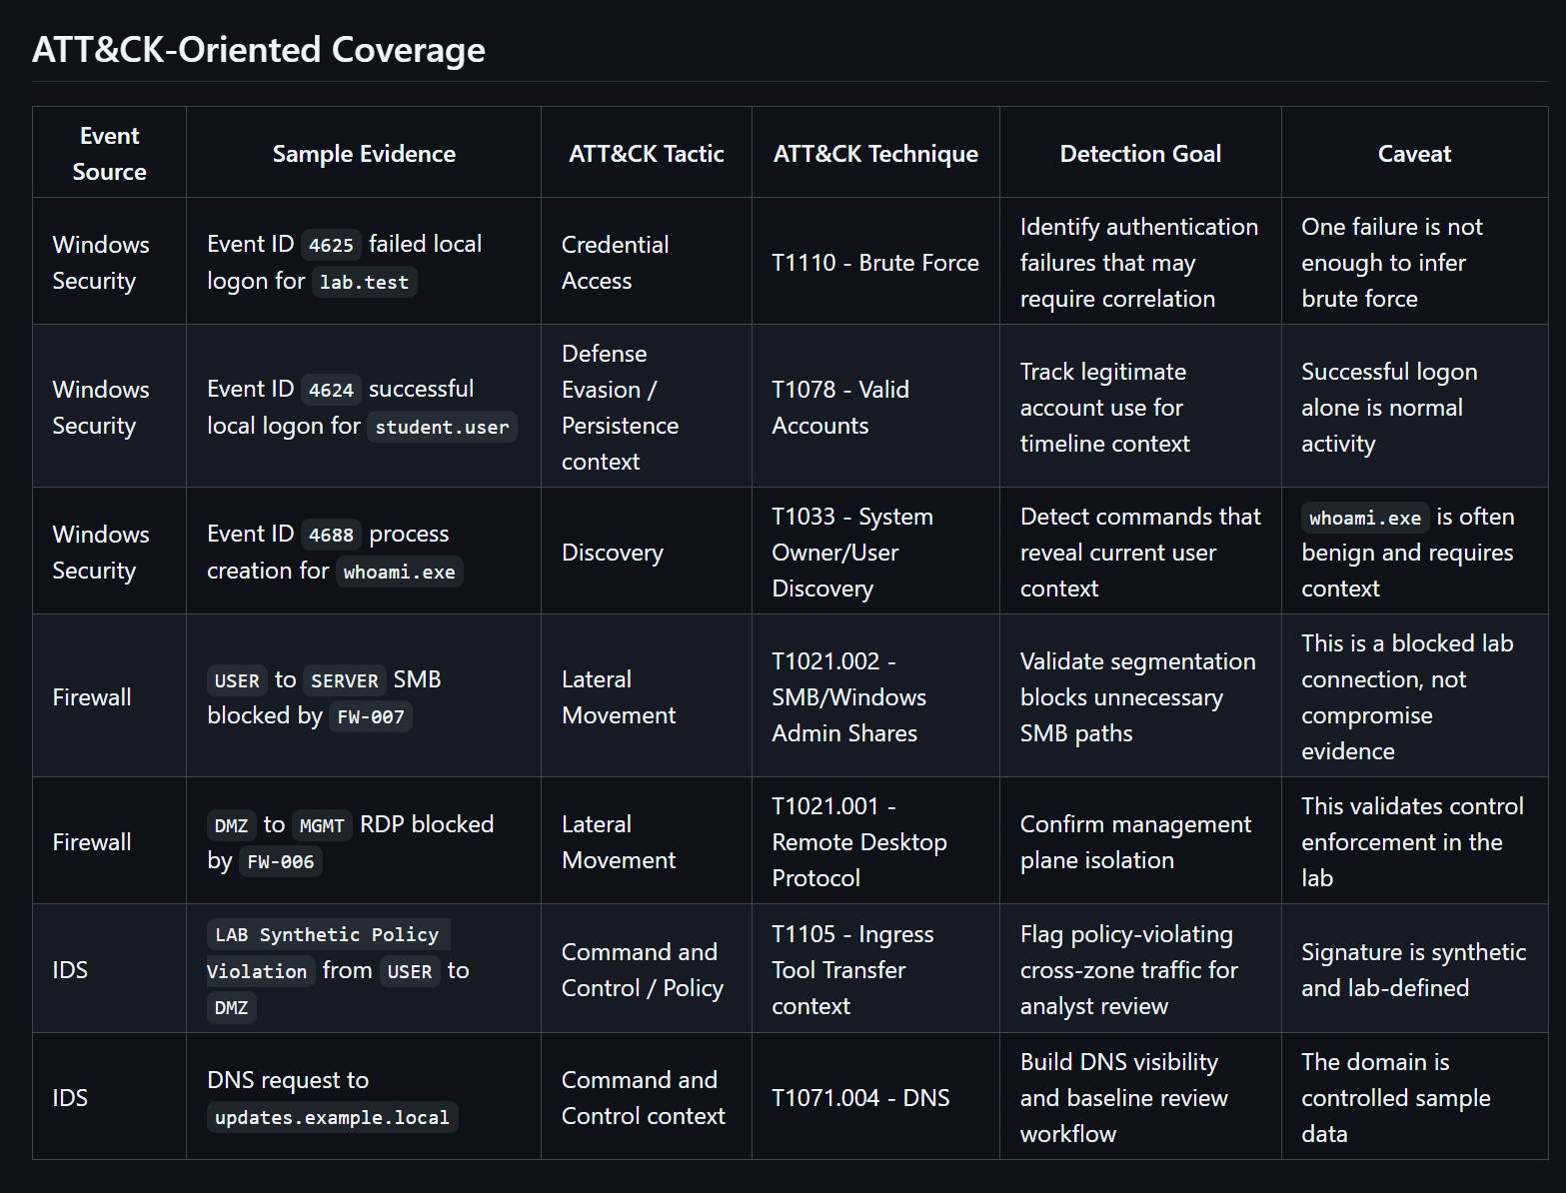Click USER code in IDS policy row
The image size is (1566, 1193).
[x=410, y=971]
